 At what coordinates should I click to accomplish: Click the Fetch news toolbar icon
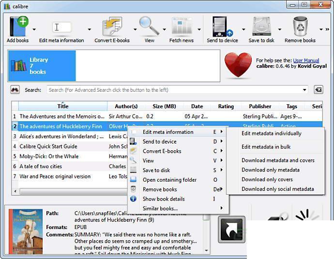coord(182,27)
